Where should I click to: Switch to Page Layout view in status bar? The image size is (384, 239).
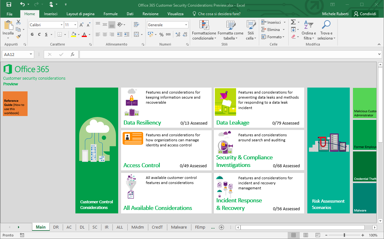[x=305, y=235]
